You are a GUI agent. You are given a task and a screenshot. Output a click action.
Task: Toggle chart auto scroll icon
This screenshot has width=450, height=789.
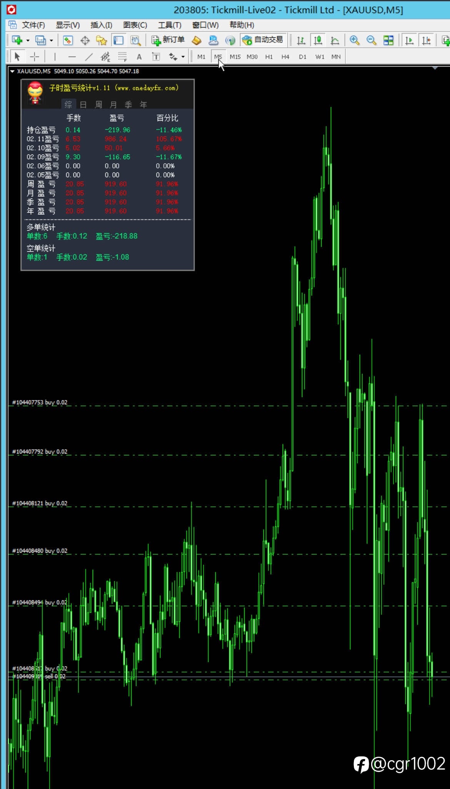pyautogui.click(x=409, y=40)
